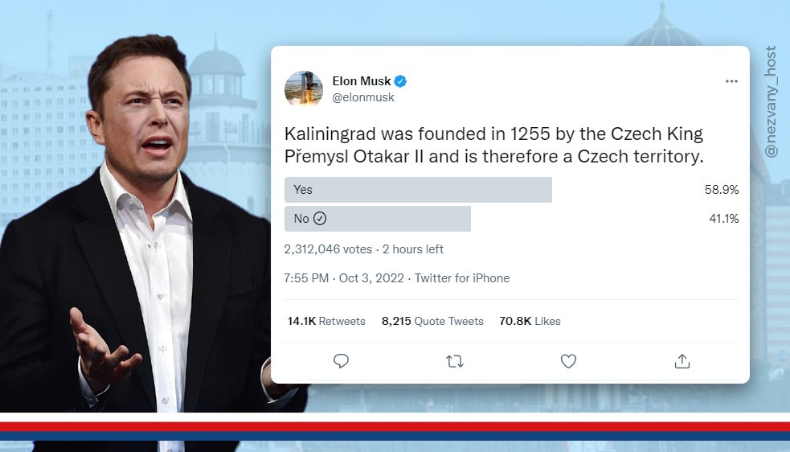Click the Twitter for iPhone source link
The width and height of the screenshot is (790, 452).
(462, 278)
